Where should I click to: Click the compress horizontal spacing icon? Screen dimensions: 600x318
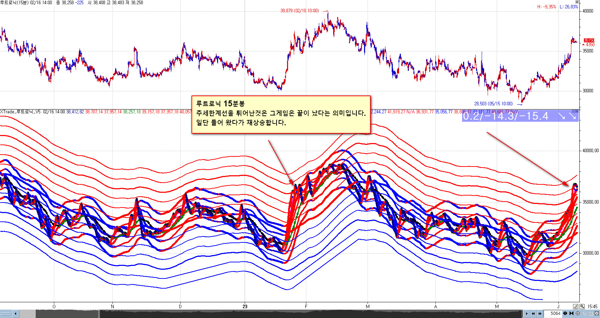571,313
